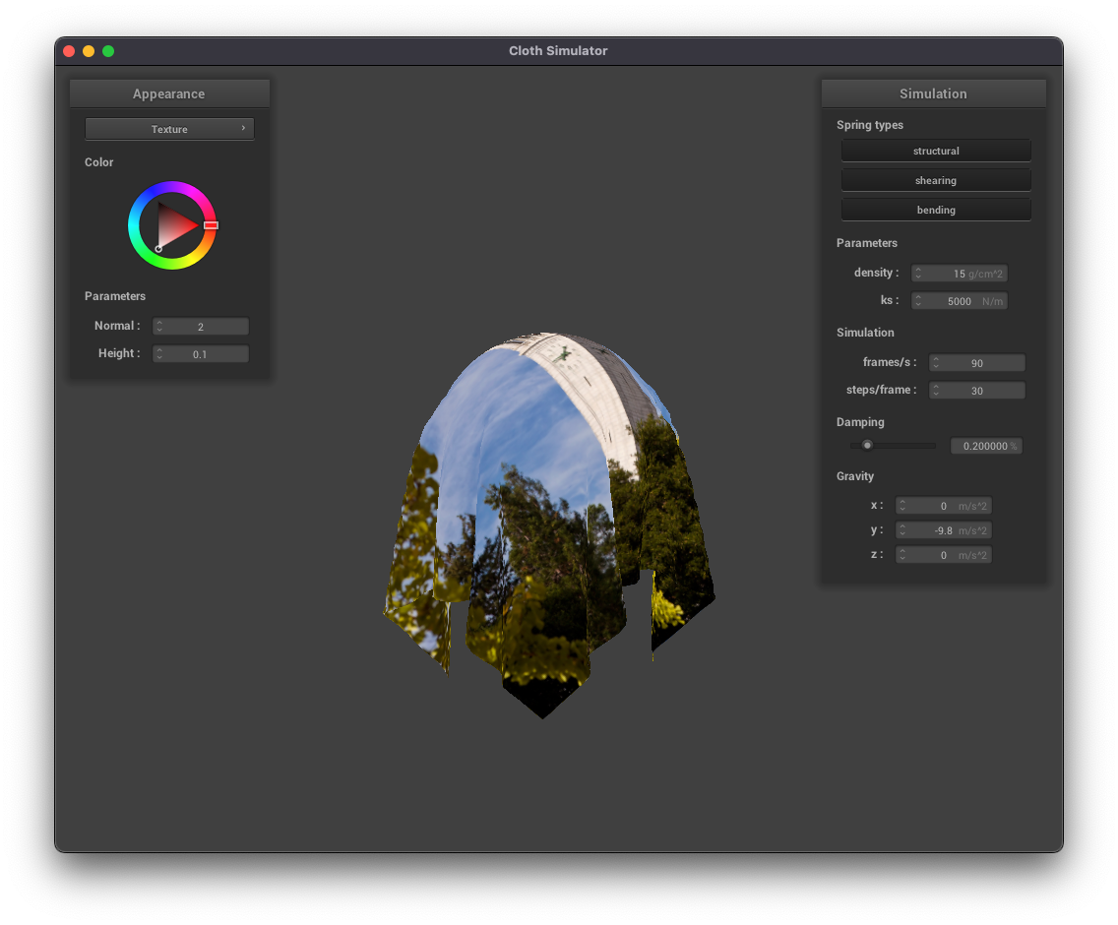Click the density value field

[959, 274]
